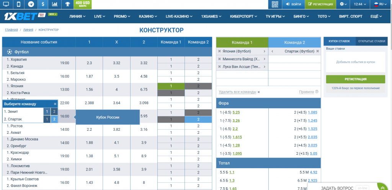Switch to ОТКРЫТЫЕ СТАВКИ tab
The width and height of the screenshot is (392, 190).
click(x=372, y=41)
